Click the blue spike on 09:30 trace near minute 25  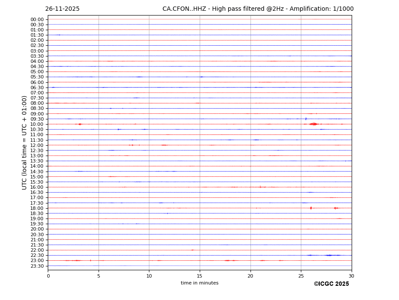(306, 119)
